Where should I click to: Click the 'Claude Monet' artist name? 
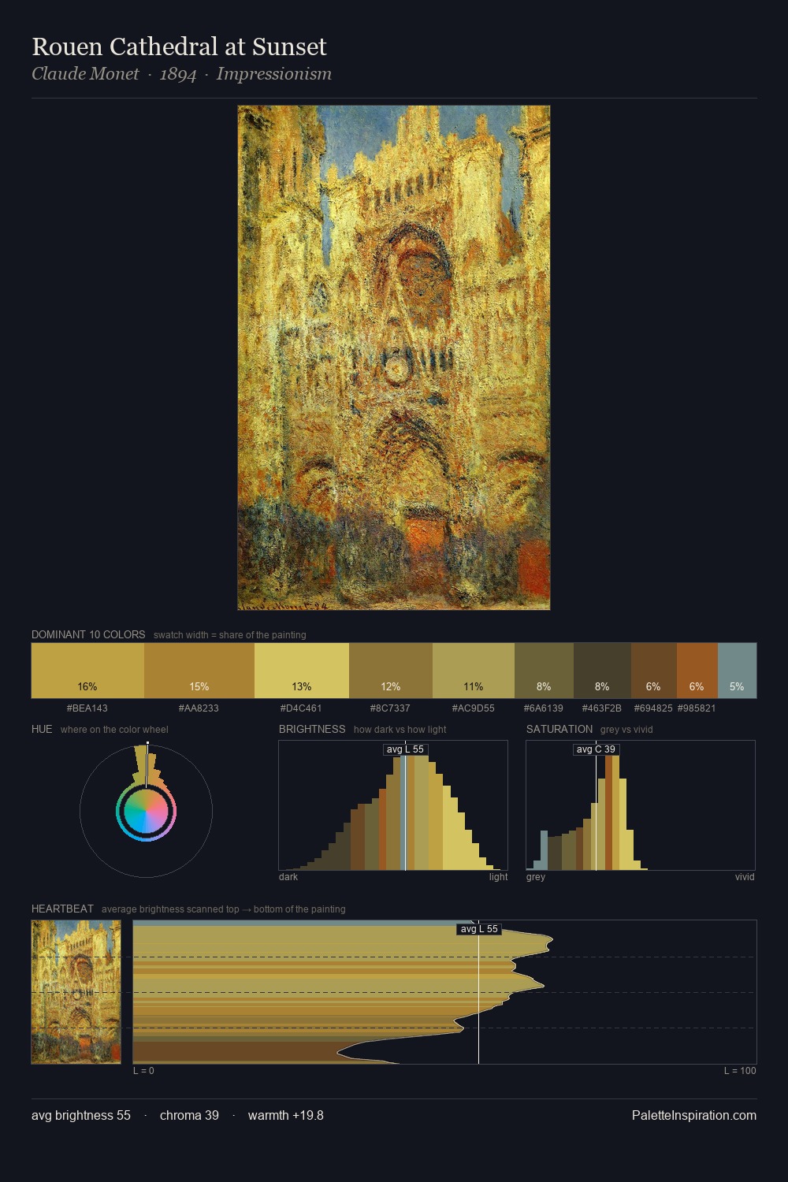pyautogui.click(x=85, y=74)
